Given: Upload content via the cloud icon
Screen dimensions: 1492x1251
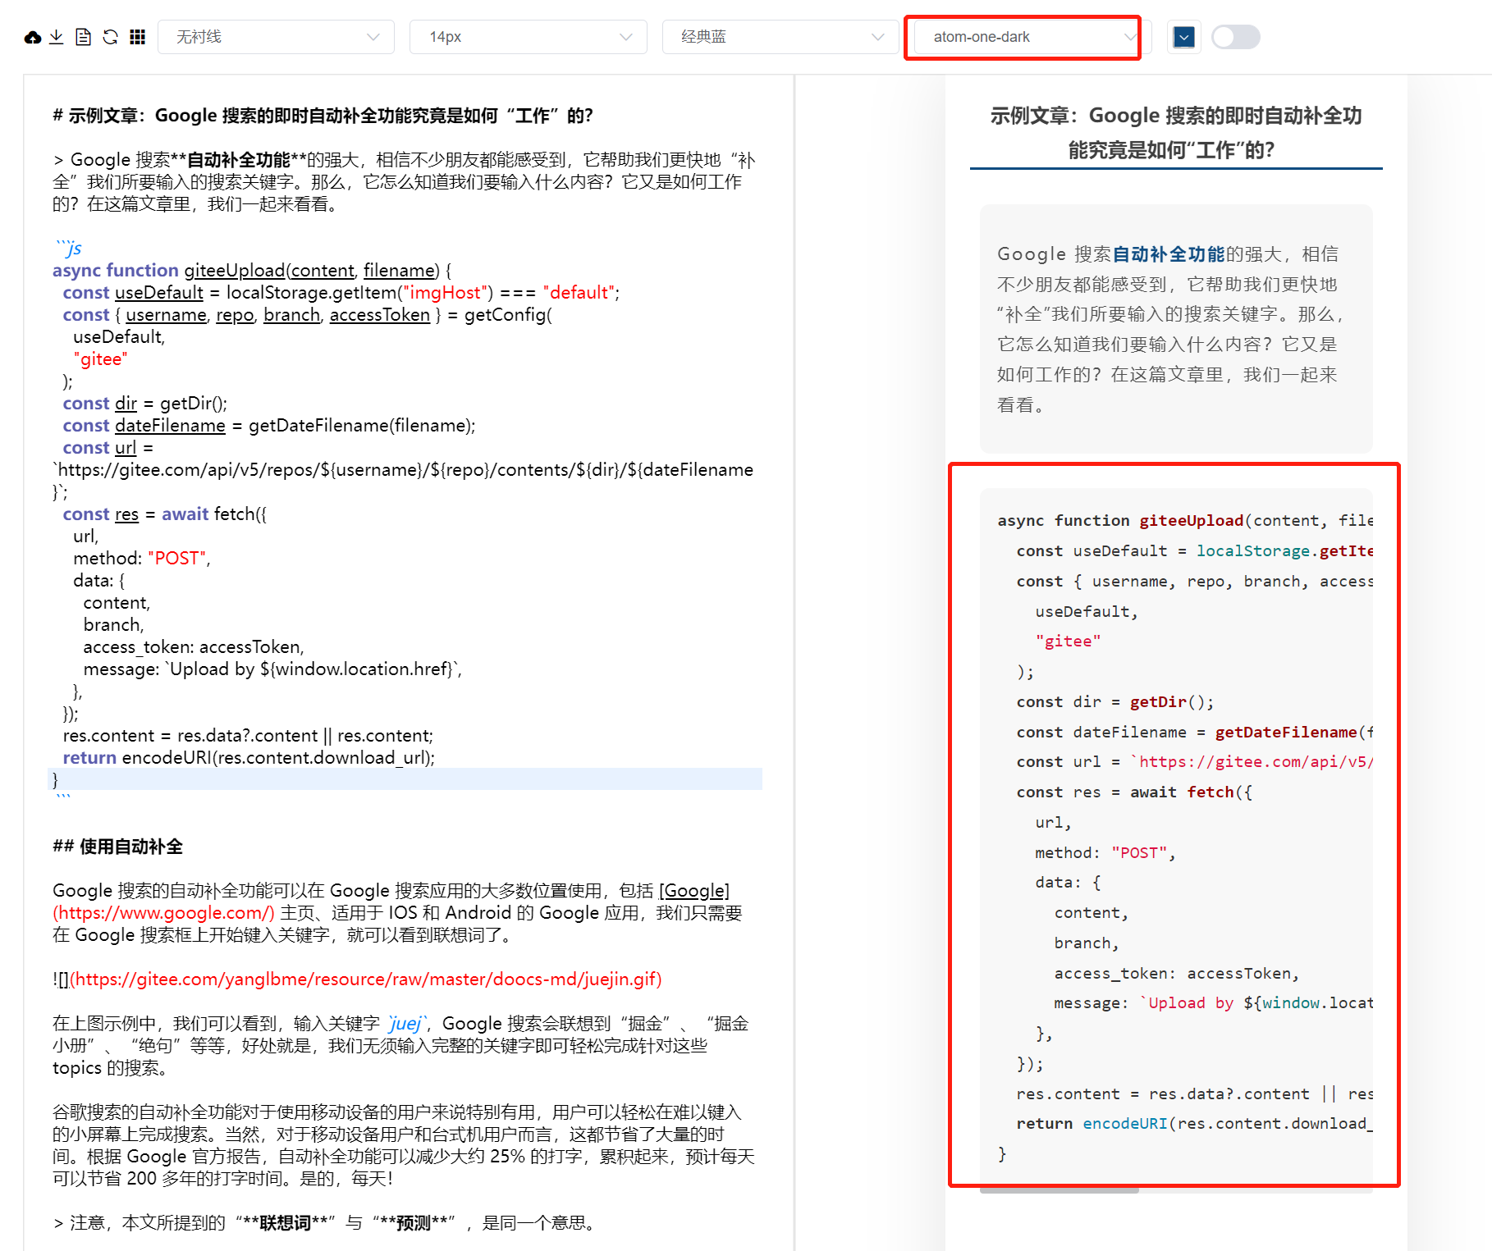Looking at the screenshot, I should [x=32, y=36].
